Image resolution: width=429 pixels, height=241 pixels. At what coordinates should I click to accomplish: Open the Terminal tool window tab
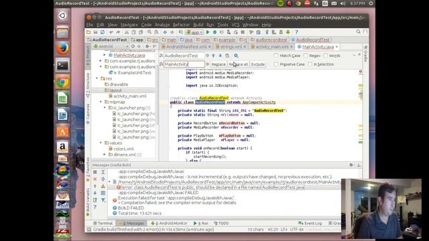(x=103, y=223)
